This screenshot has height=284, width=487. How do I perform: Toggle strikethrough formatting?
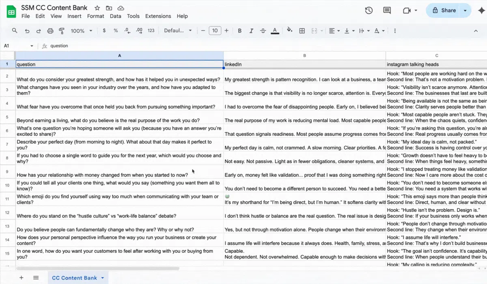263,31
